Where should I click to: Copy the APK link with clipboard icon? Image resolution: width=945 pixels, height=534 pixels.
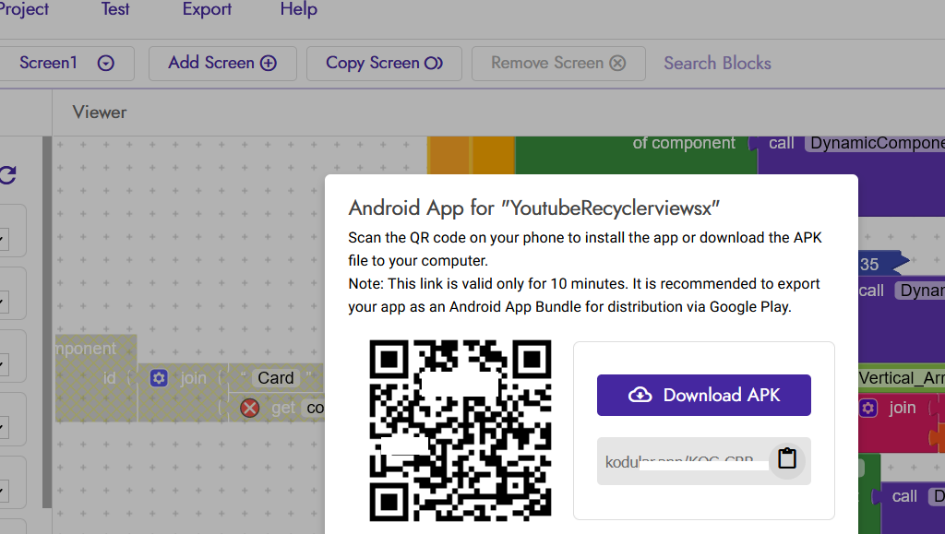click(x=787, y=459)
